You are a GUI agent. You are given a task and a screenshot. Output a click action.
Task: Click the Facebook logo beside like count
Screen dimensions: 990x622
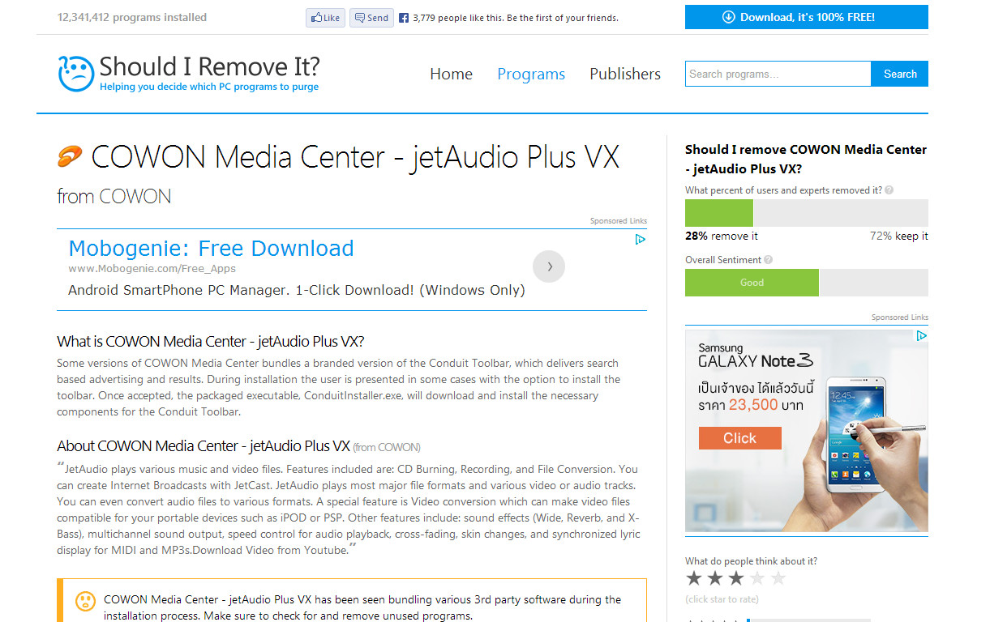pyautogui.click(x=404, y=18)
